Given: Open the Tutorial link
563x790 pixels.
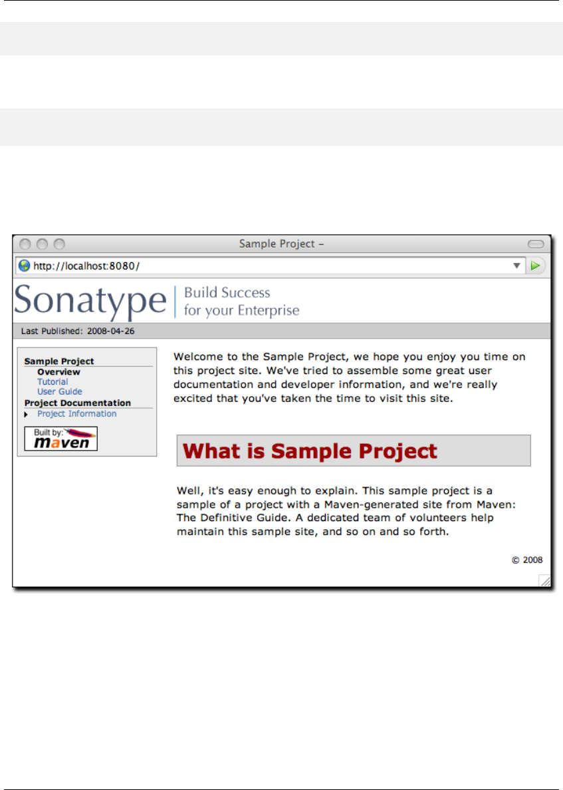Looking at the screenshot, I should tap(53, 382).
